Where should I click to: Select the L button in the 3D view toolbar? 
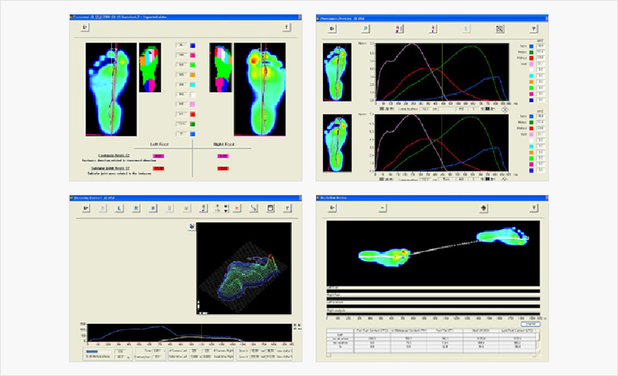(x=118, y=208)
